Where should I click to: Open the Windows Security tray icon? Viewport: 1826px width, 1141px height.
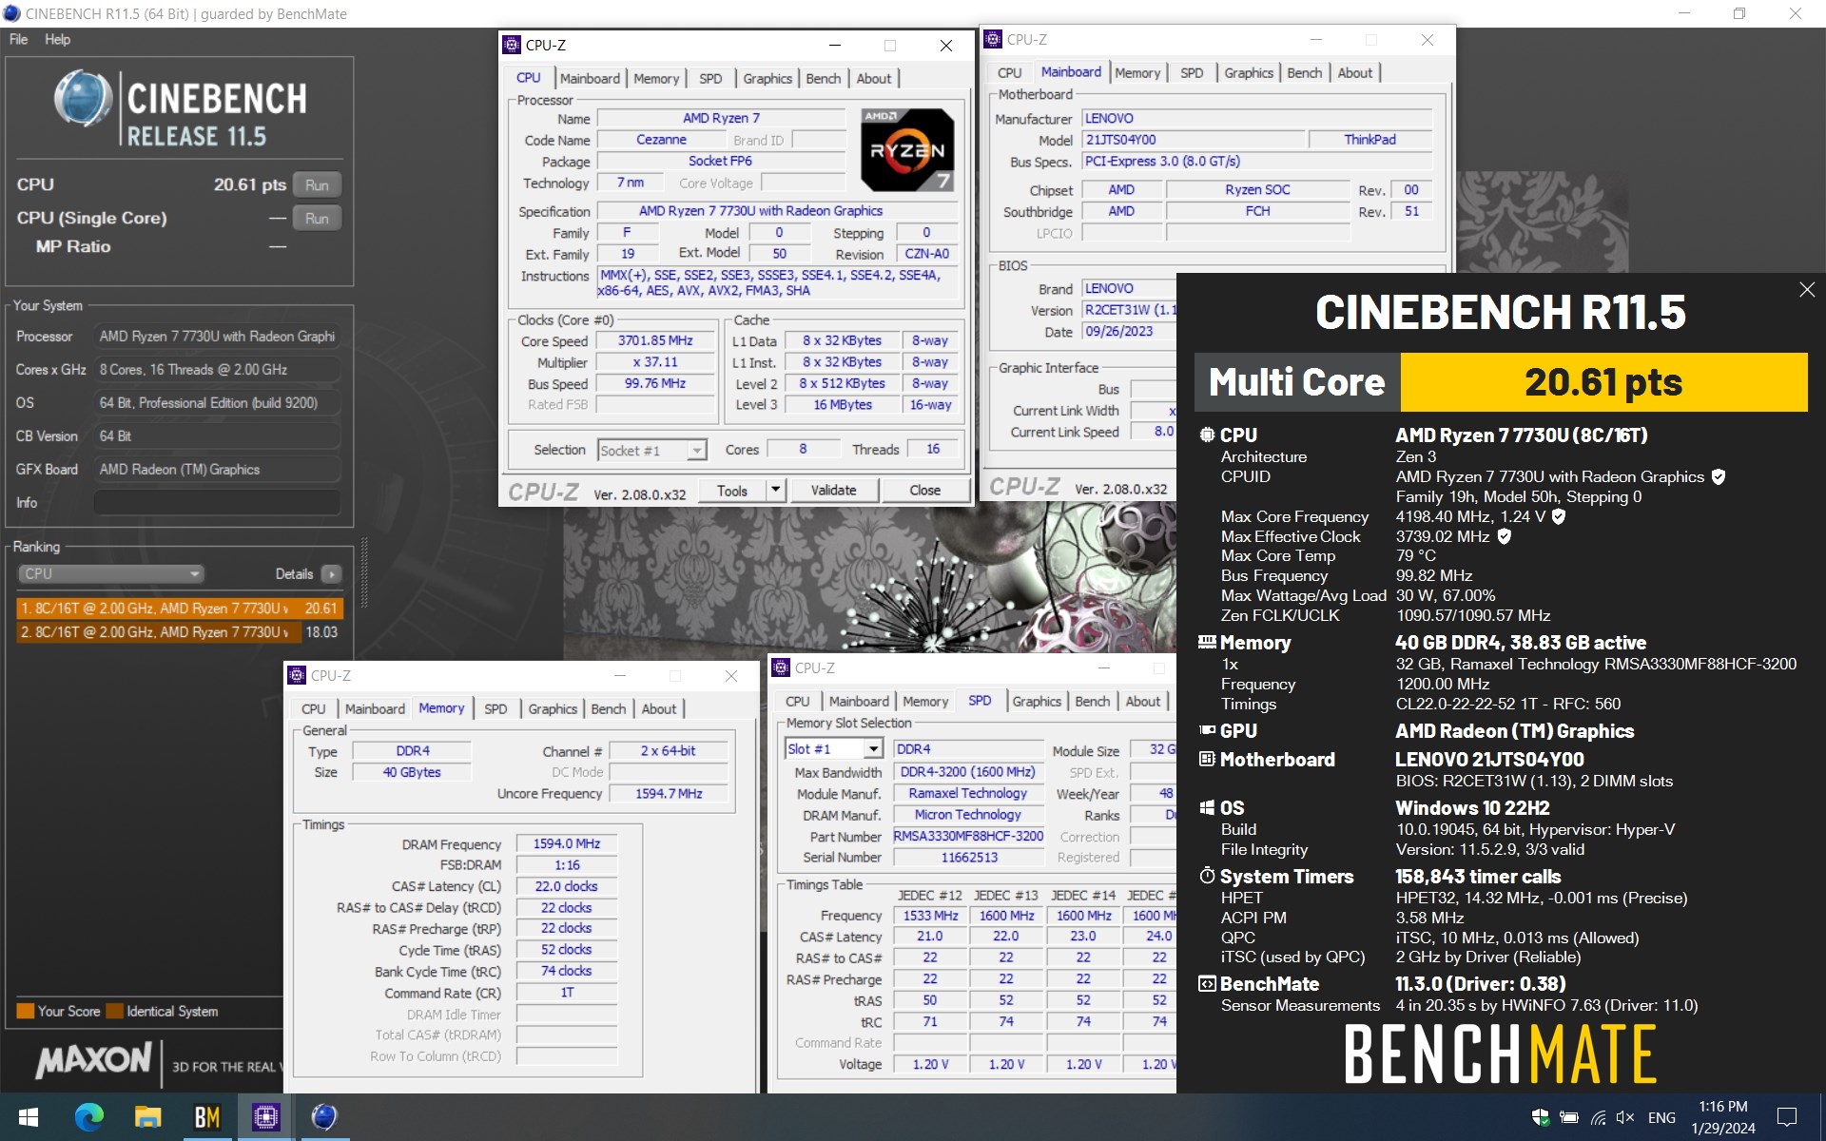(x=1541, y=1117)
